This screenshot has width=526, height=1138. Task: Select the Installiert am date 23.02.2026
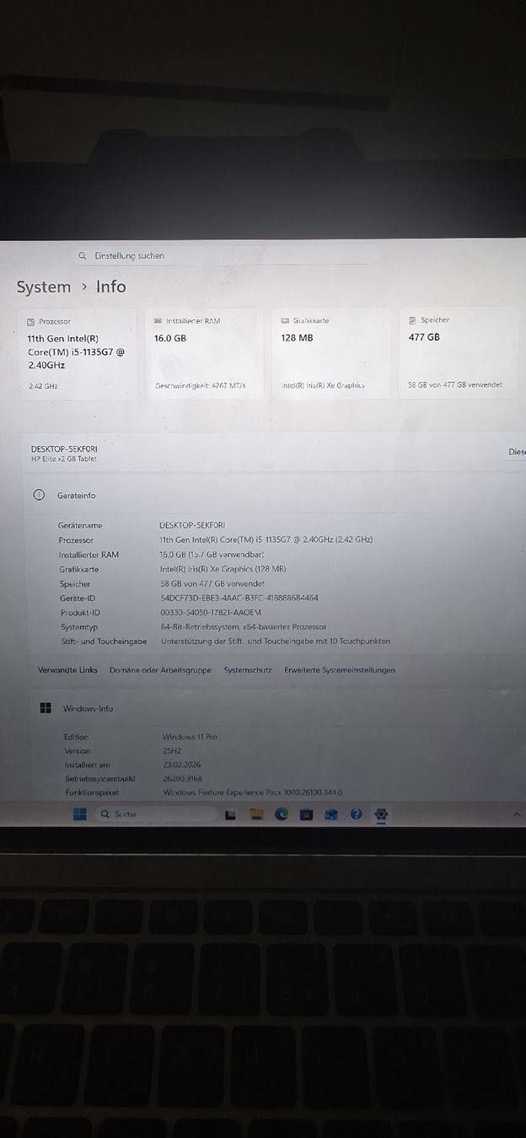[x=182, y=765]
